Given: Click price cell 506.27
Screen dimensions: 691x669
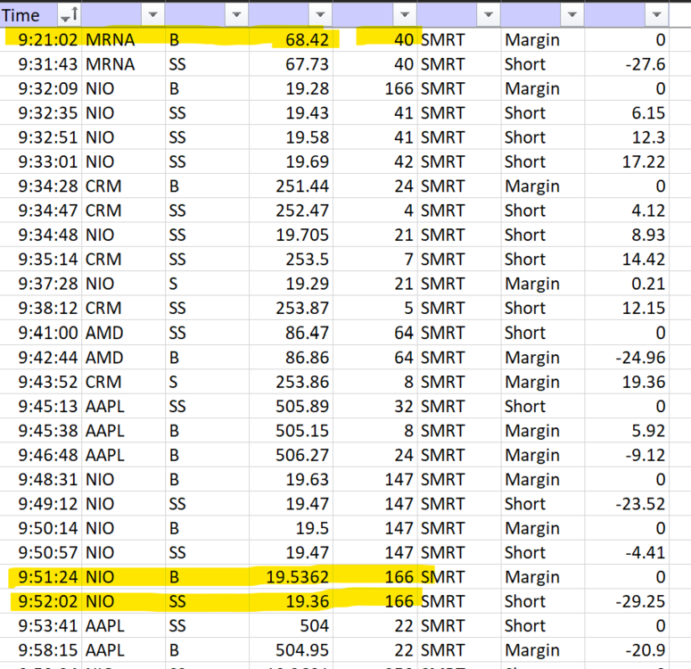Looking at the screenshot, I should click(x=291, y=455).
